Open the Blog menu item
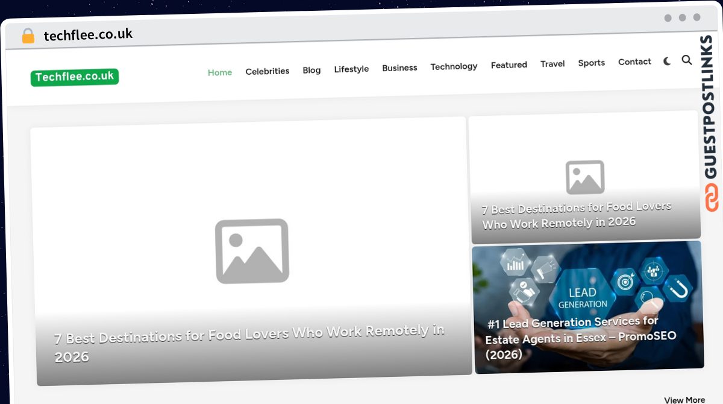The image size is (723, 404). tap(311, 70)
